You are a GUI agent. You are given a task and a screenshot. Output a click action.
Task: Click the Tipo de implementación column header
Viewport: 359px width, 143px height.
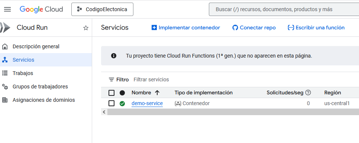coord(204,92)
